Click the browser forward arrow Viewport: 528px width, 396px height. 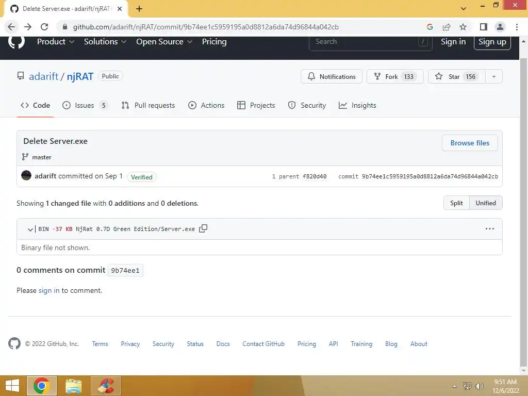(x=28, y=27)
